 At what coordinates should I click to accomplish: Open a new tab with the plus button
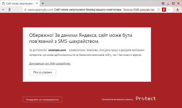click(43, 3)
